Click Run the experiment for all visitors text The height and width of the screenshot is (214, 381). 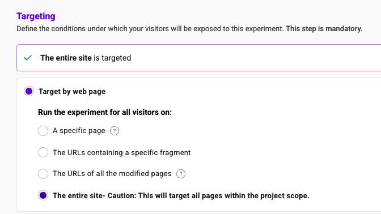[x=105, y=112]
